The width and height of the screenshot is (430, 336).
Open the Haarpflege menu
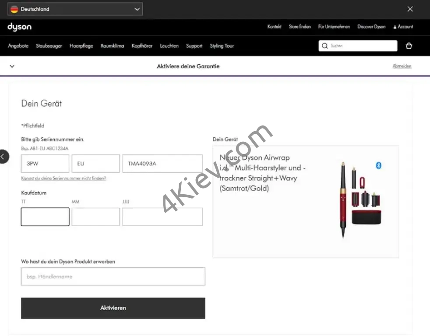tap(81, 46)
